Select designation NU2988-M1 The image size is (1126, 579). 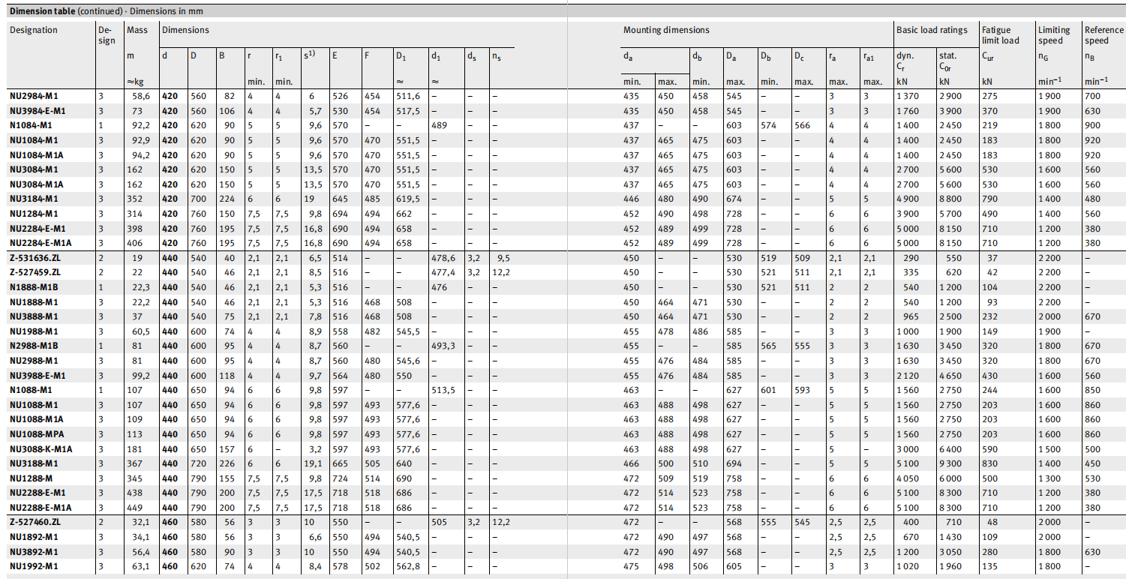pyautogui.click(x=33, y=361)
